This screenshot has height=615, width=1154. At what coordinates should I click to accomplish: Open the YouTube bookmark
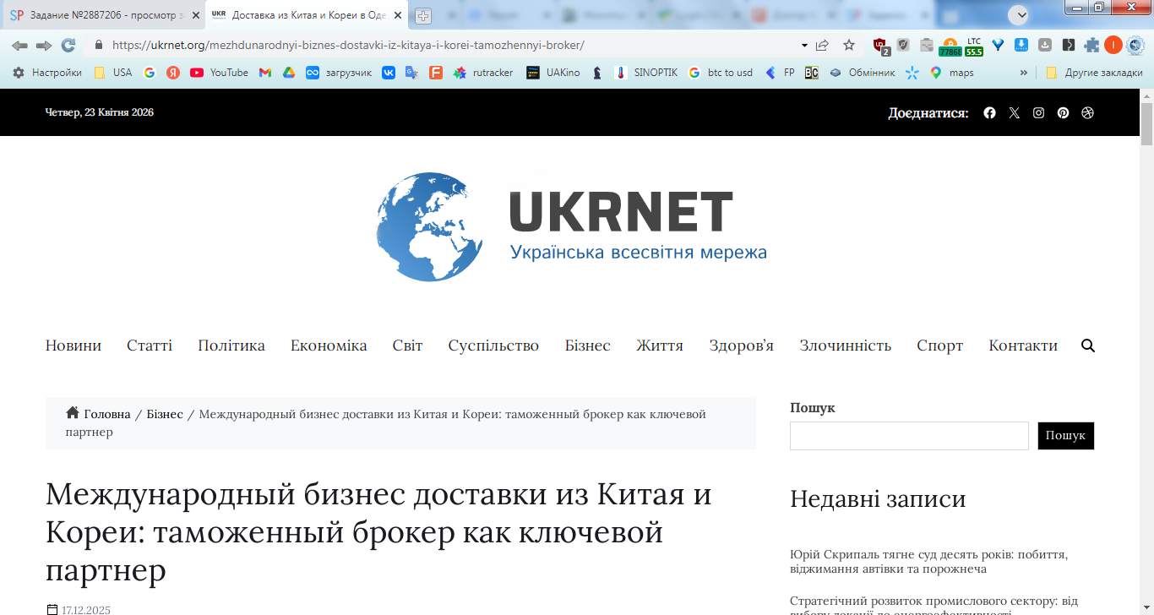pos(220,73)
